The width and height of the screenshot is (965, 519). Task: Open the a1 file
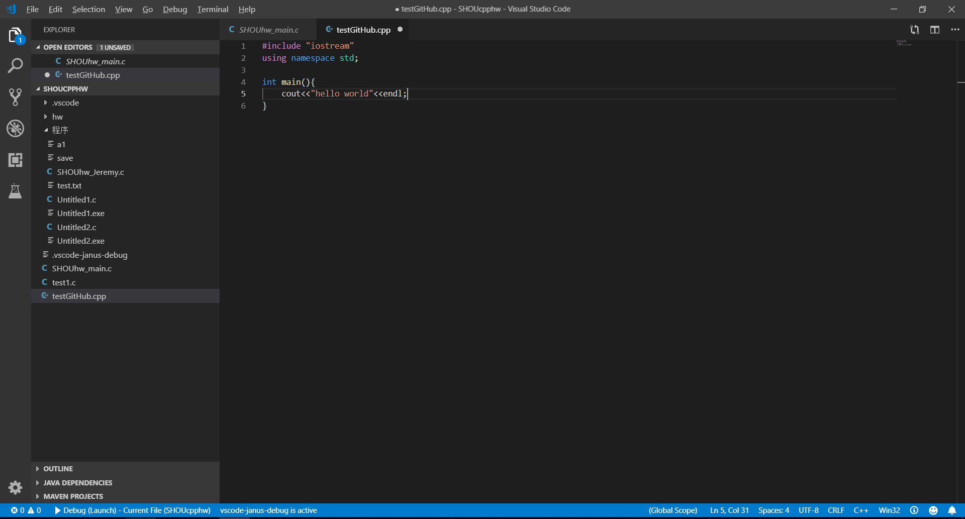pyautogui.click(x=126, y=144)
